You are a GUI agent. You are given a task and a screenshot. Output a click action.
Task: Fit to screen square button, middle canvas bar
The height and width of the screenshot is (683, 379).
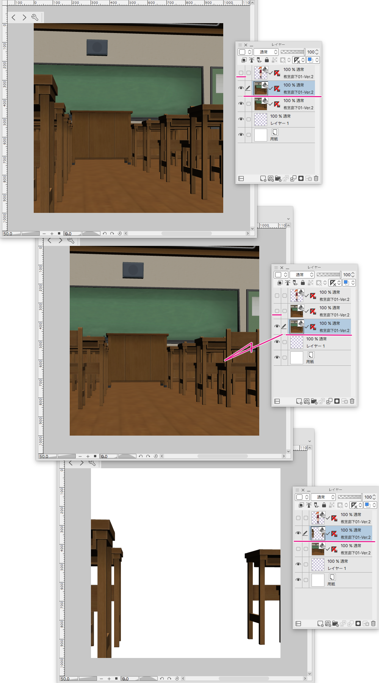pyautogui.click(x=95, y=456)
